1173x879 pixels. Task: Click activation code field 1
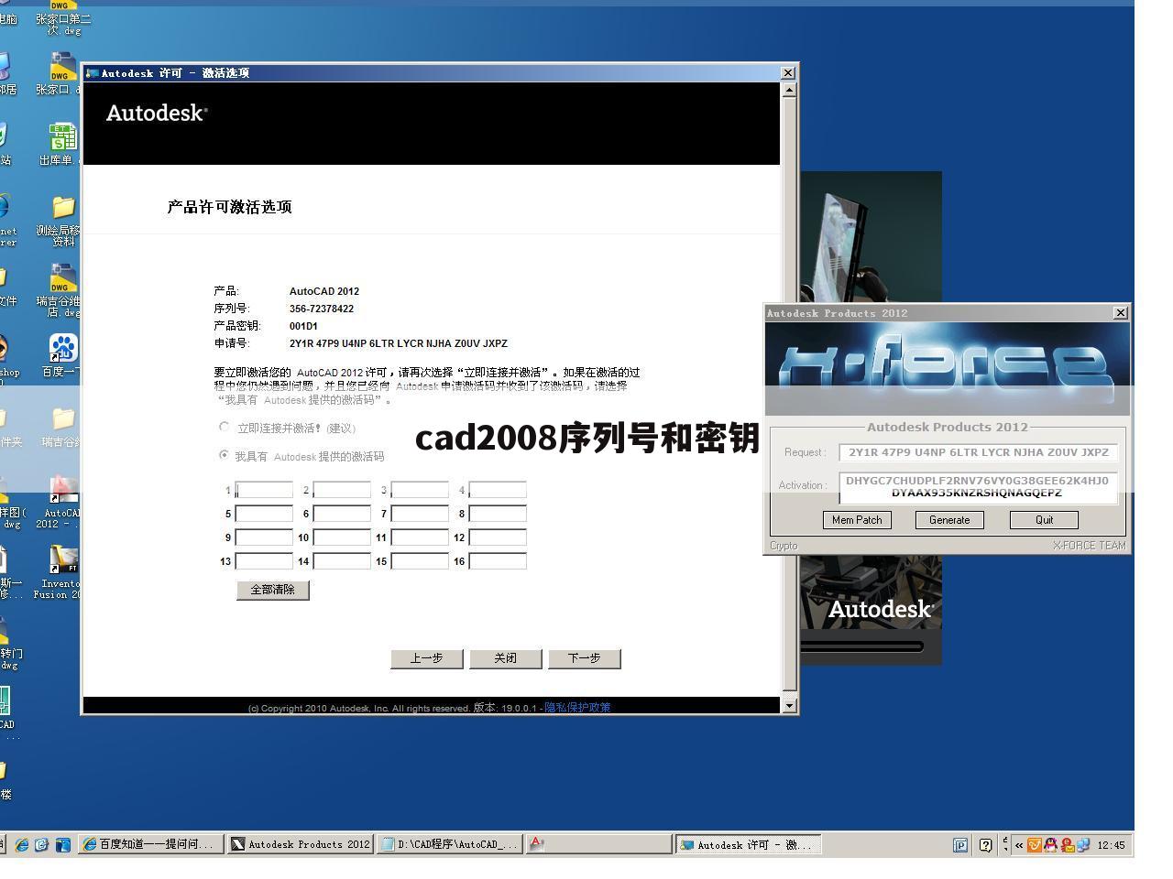click(264, 490)
